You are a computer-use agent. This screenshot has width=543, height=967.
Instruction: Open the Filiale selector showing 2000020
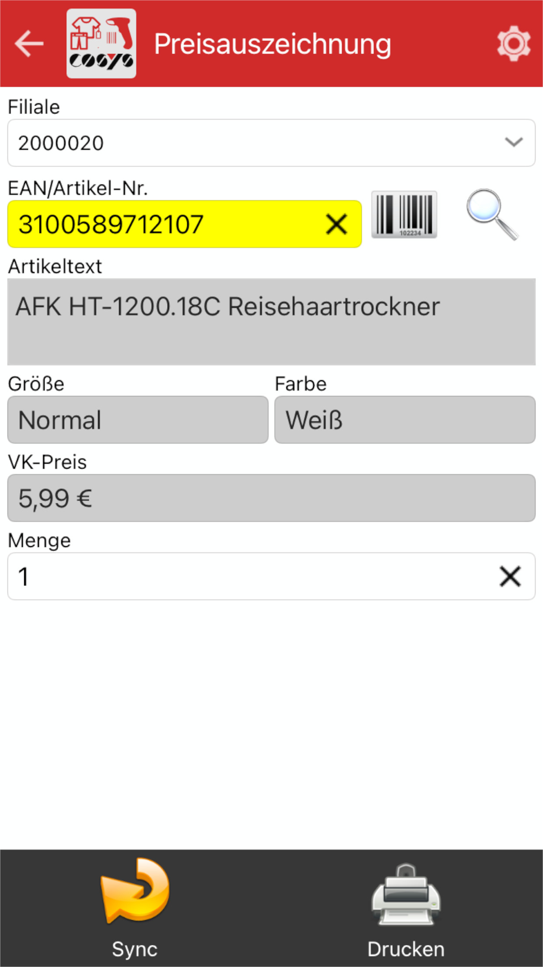[271, 143]
